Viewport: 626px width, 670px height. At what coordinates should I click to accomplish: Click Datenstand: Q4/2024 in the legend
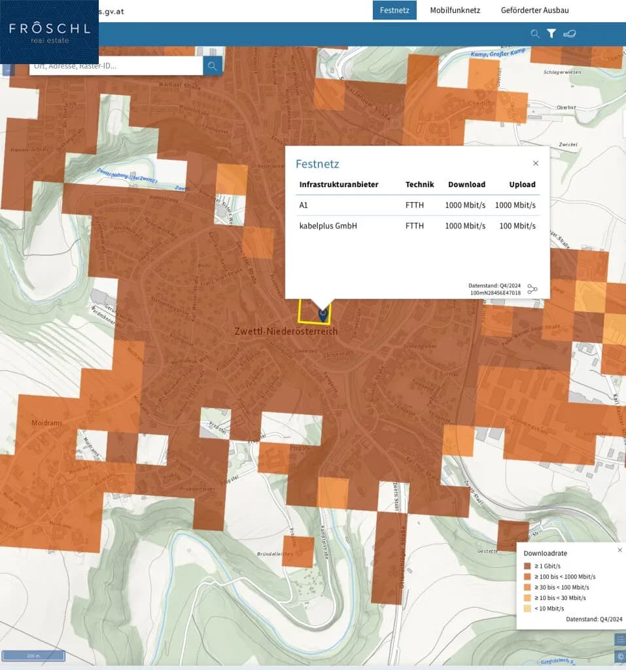point(594,619)
